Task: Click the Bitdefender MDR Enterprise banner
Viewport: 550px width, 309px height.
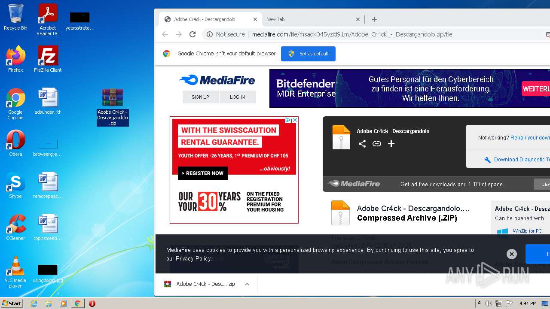Action: point(409,88)
